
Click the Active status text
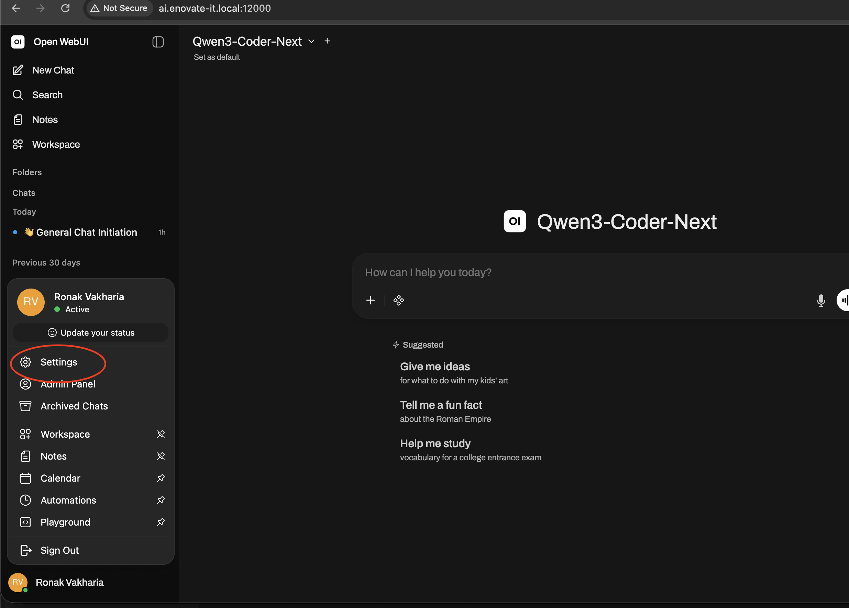pos(77,309)
